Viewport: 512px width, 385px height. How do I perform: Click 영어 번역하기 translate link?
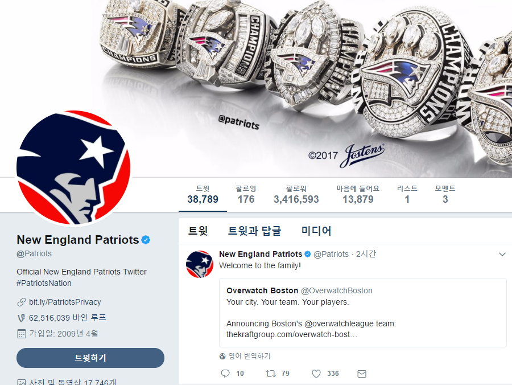pos(250,357)
